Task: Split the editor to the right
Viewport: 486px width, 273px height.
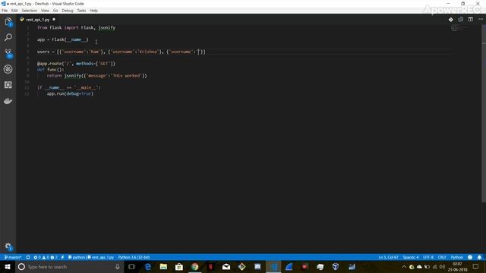Action: point(471,20)
